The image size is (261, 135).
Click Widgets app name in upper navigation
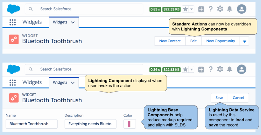tap(32, 22)
